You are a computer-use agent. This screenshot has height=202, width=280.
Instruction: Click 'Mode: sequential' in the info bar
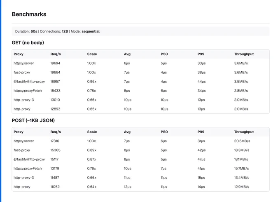coord(85,31)
